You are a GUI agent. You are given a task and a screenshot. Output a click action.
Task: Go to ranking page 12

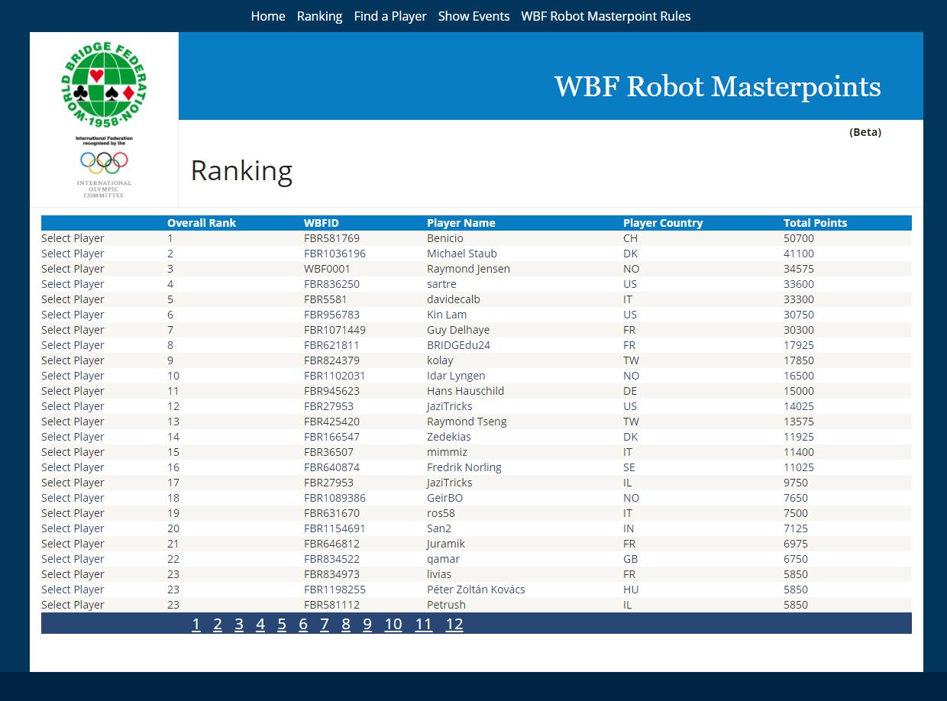454,625
